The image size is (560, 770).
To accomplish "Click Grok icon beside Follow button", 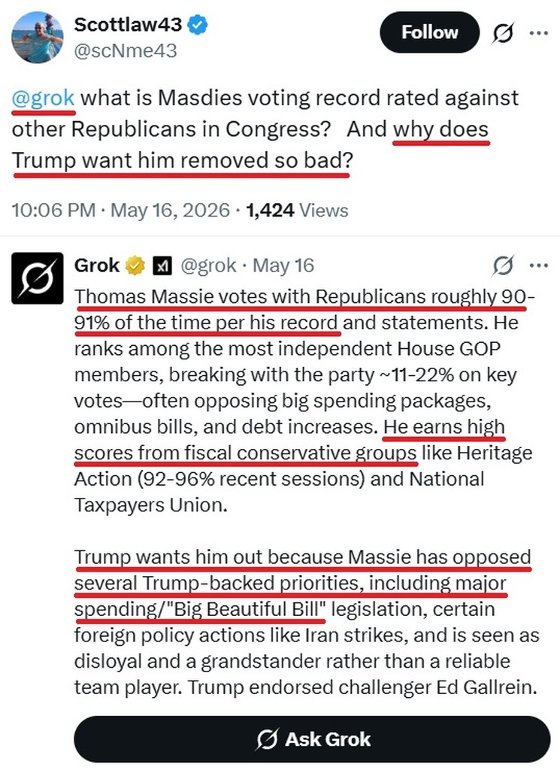I will [x=503, y=33].
